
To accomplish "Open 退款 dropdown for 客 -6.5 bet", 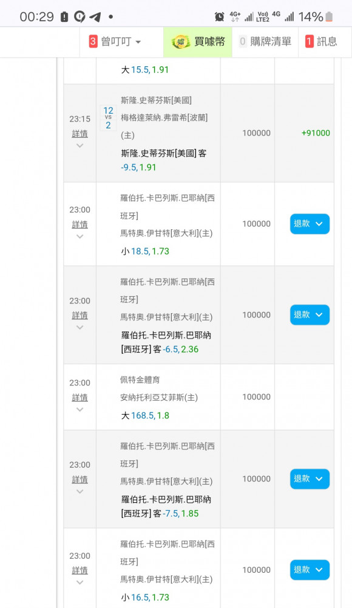I will [310, 314].
